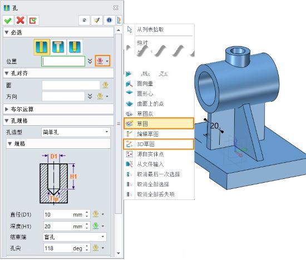
Task: Choose 曲面上的点 from the menu
Action: coord(159,104)
